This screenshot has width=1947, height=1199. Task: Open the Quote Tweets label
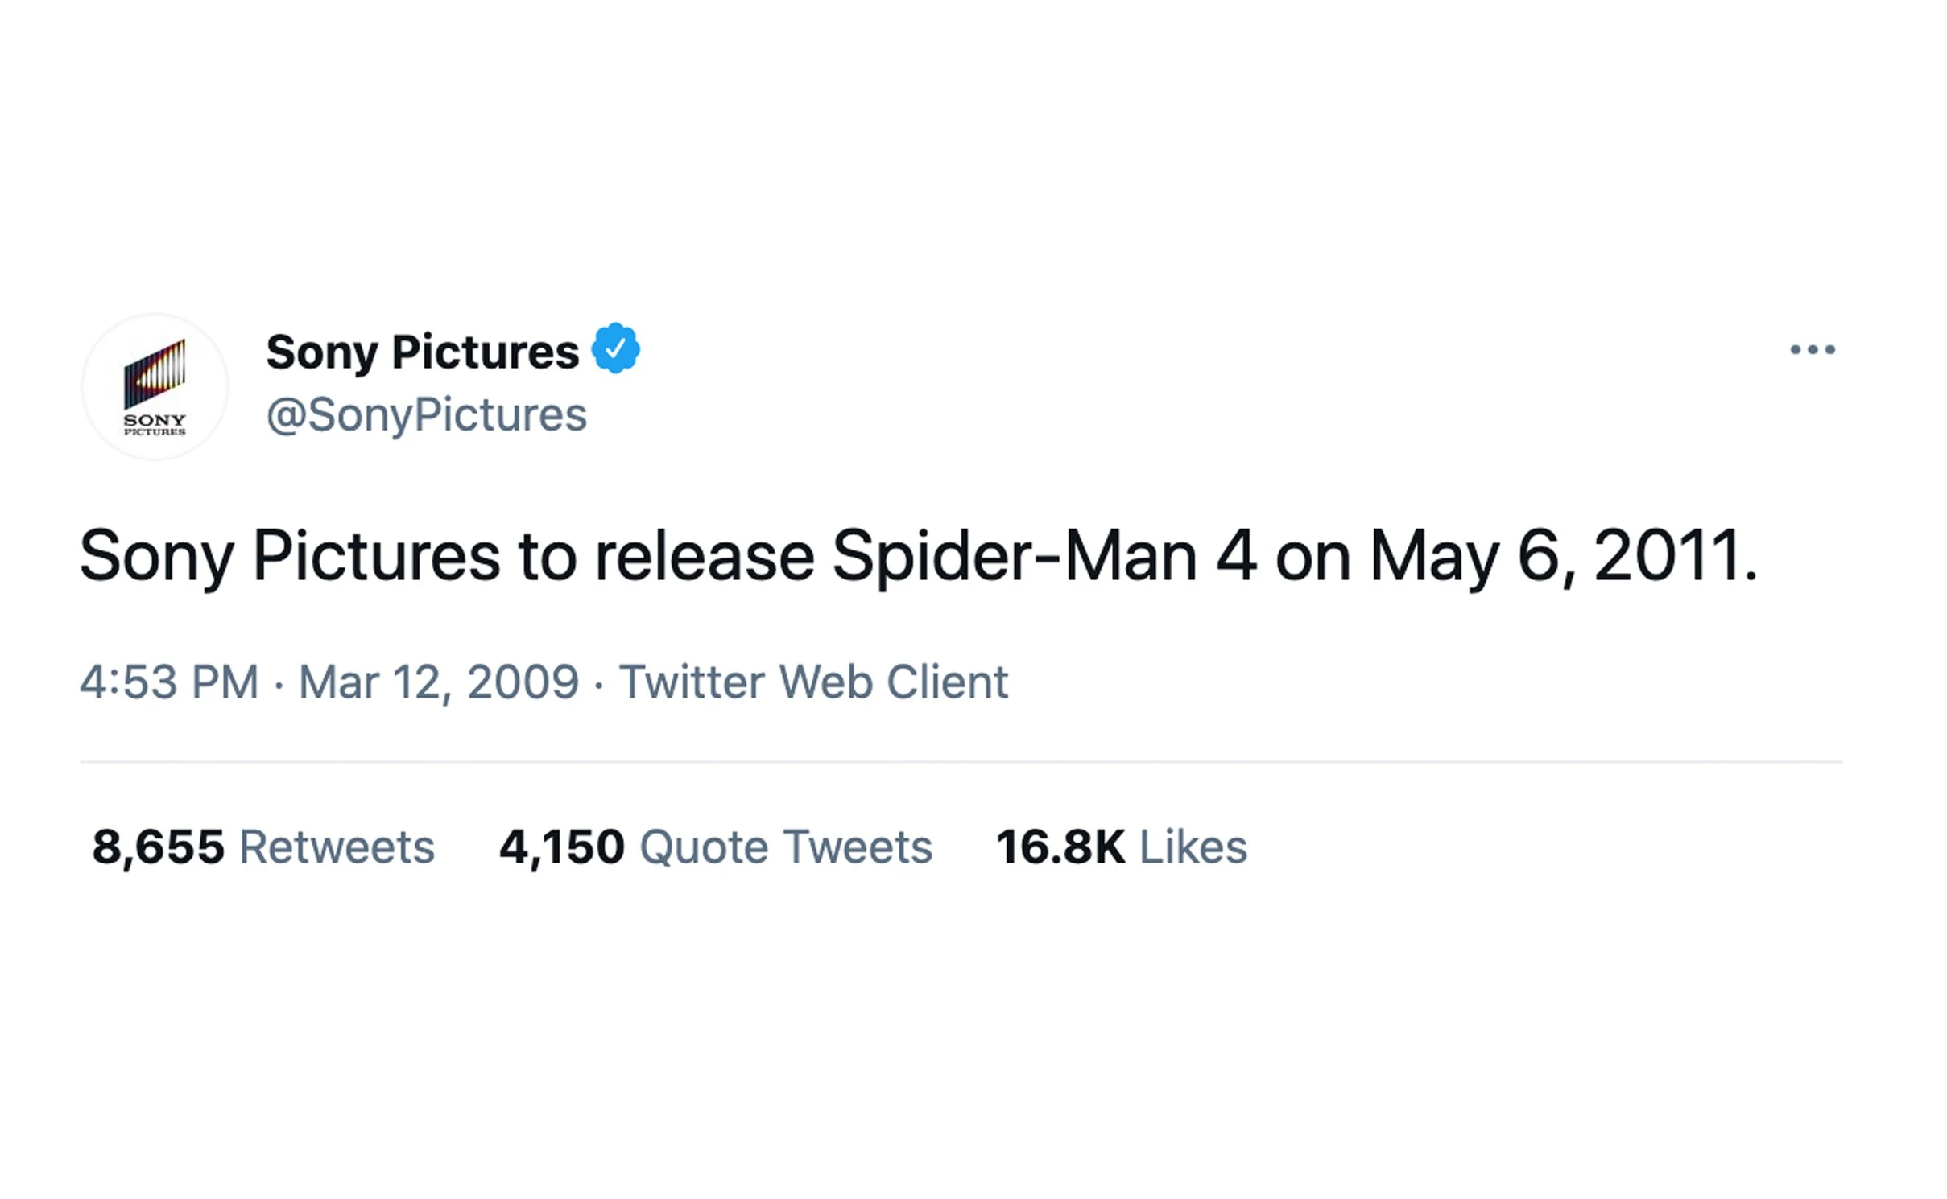pos(786,847)
